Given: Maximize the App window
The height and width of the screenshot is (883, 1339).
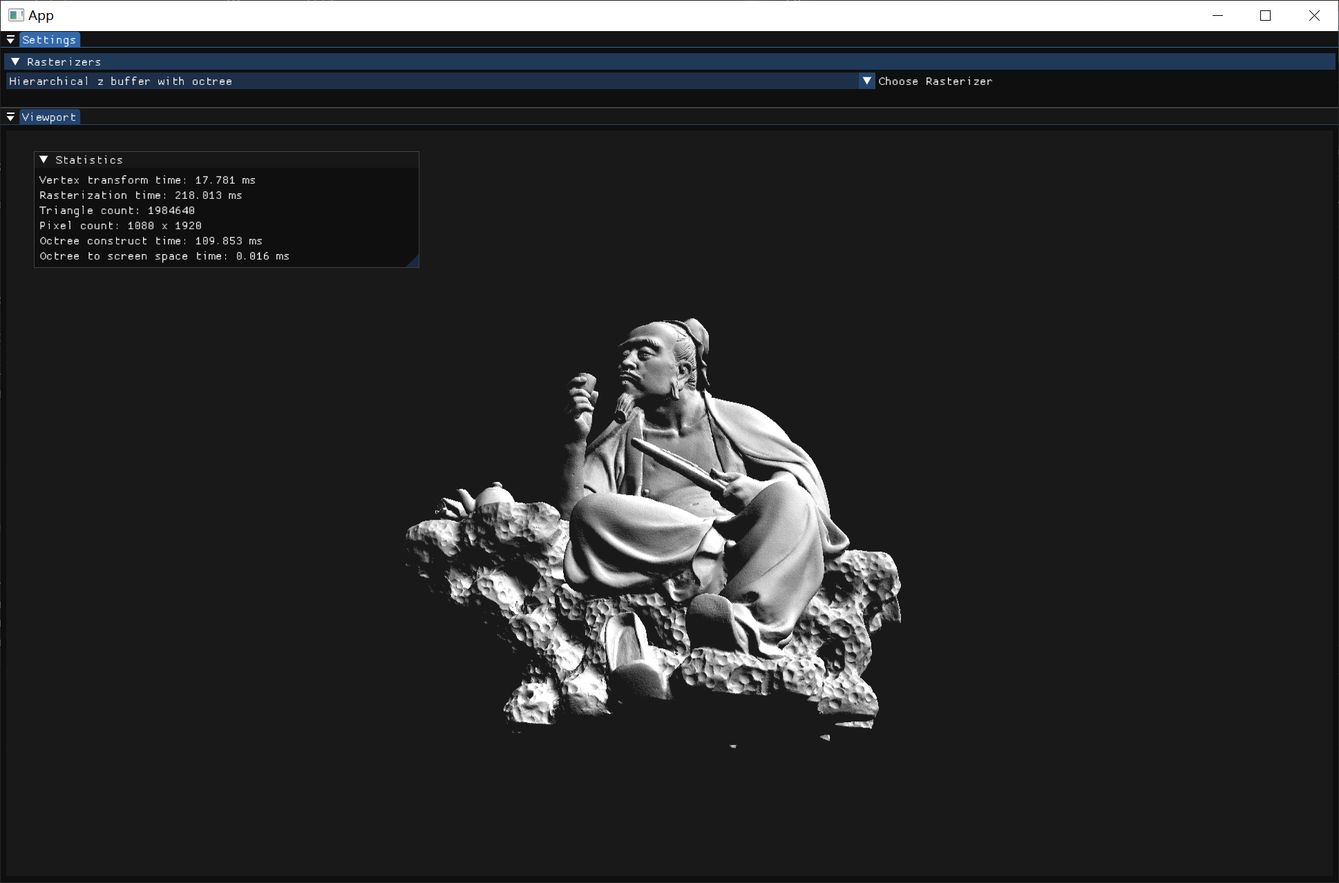Looking at the screenshot, I should click(x=1265, y=15).
